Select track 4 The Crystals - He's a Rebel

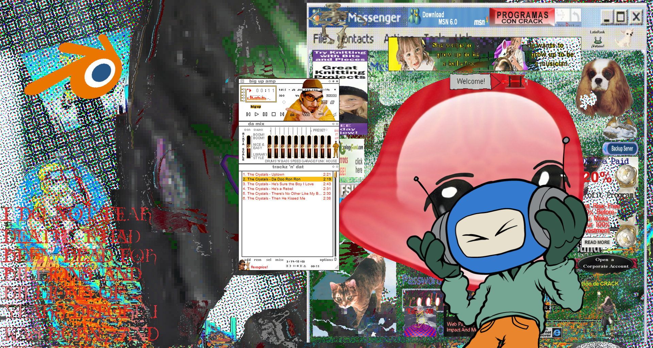pyautogui.click(x=287, y=189)
